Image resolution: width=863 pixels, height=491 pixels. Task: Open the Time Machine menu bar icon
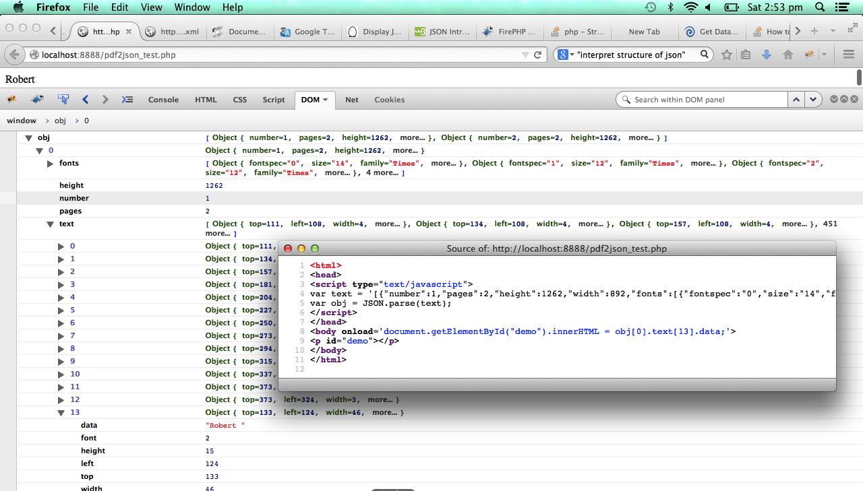click(x=650, y=7)
